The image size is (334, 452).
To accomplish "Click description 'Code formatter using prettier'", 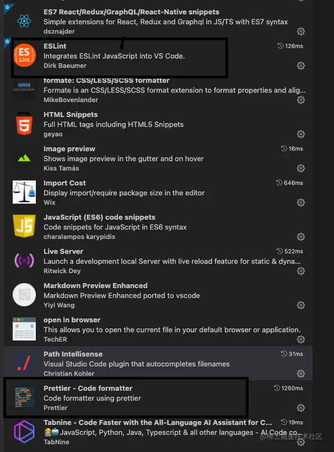I will [x=92, y=398].
